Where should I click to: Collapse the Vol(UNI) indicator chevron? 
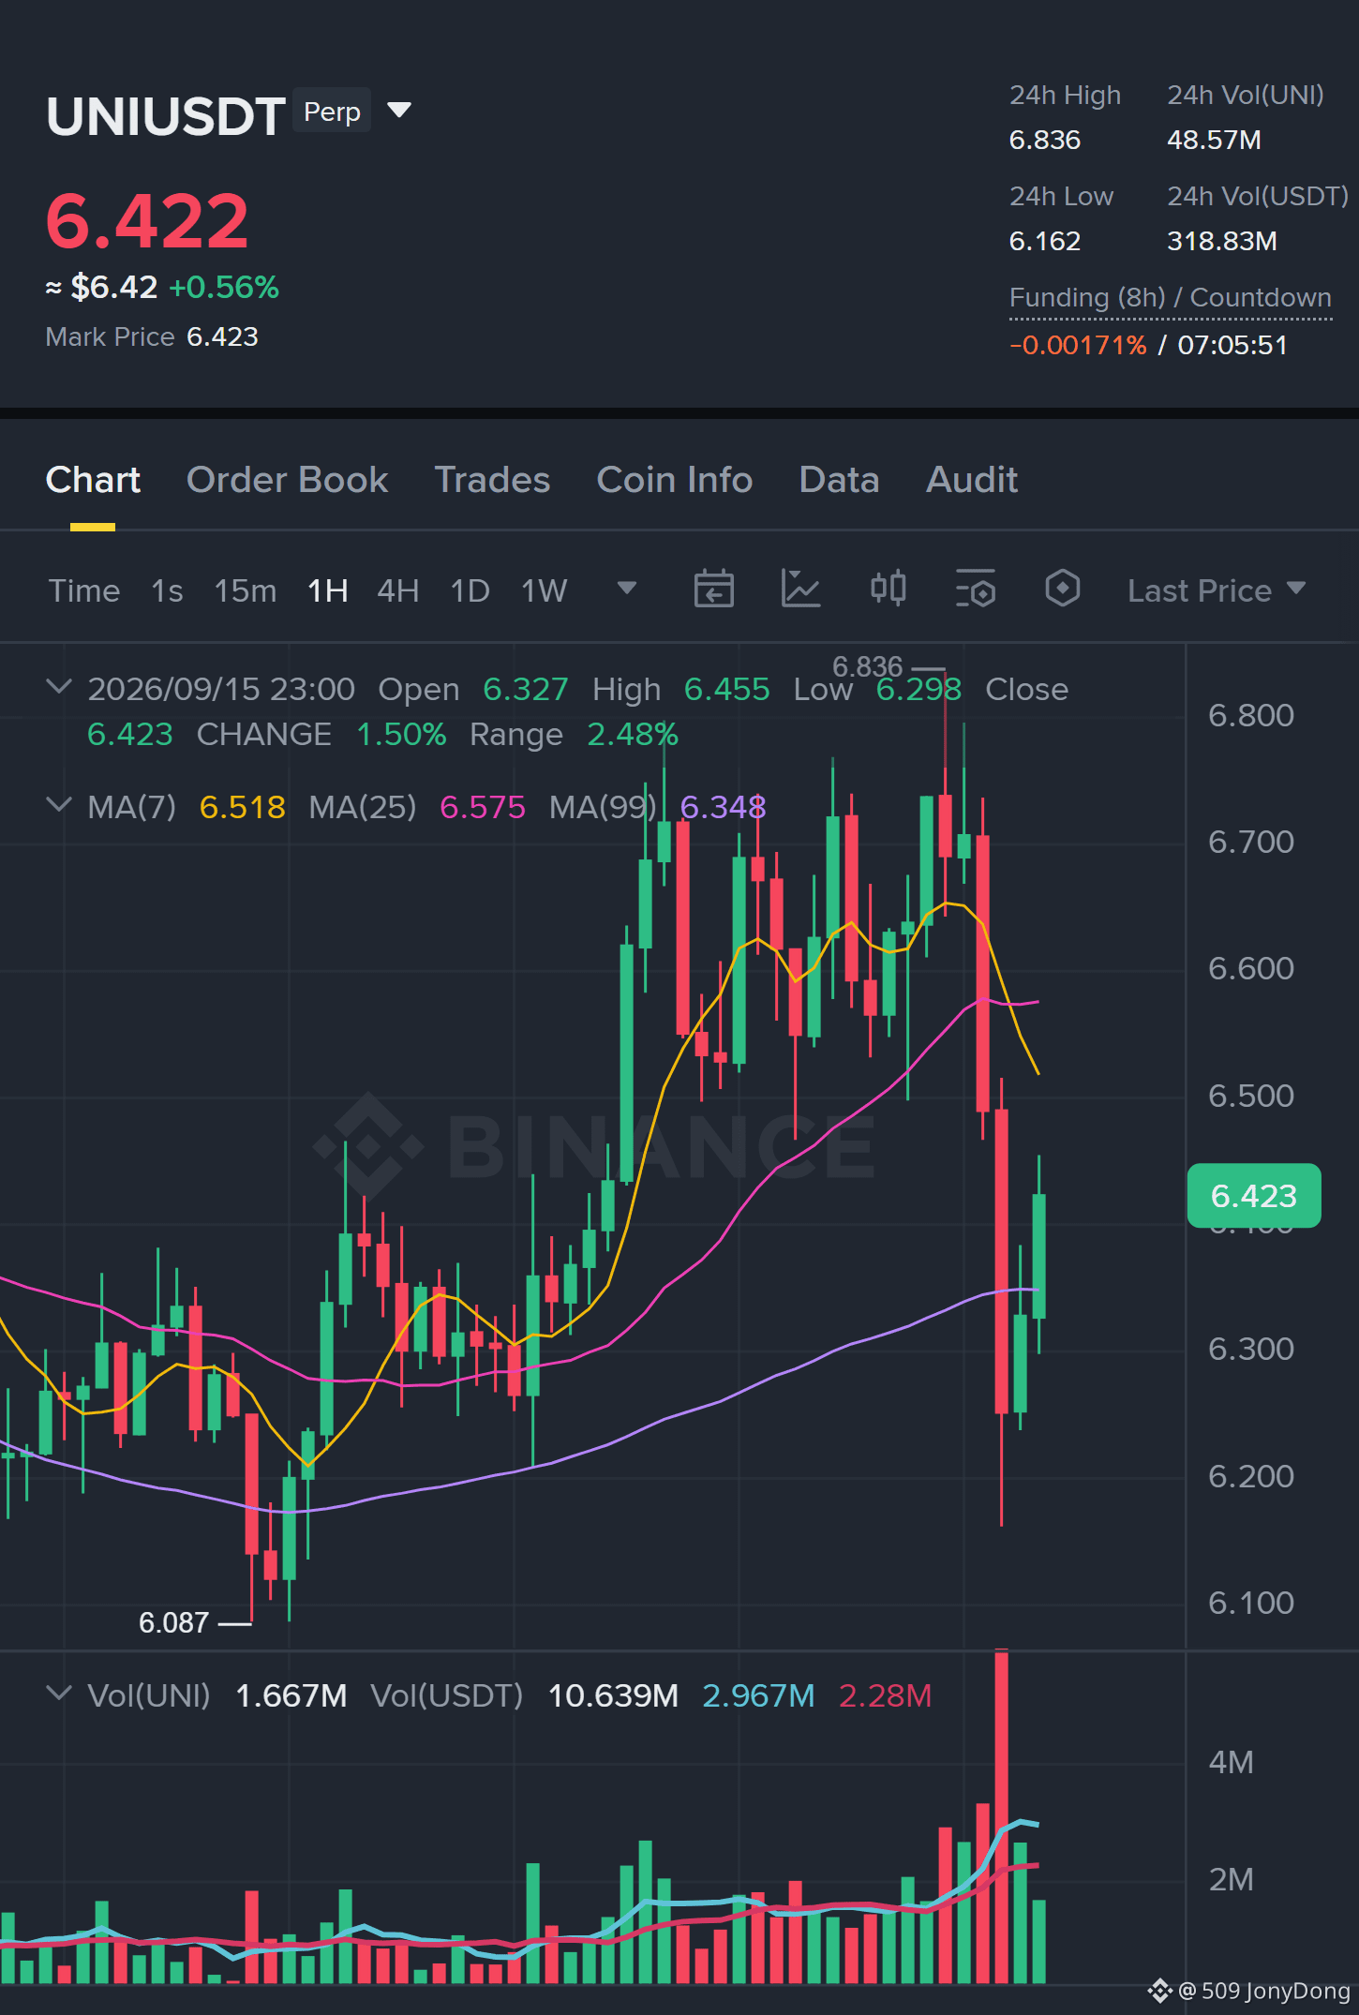(x=59, y=1694)
